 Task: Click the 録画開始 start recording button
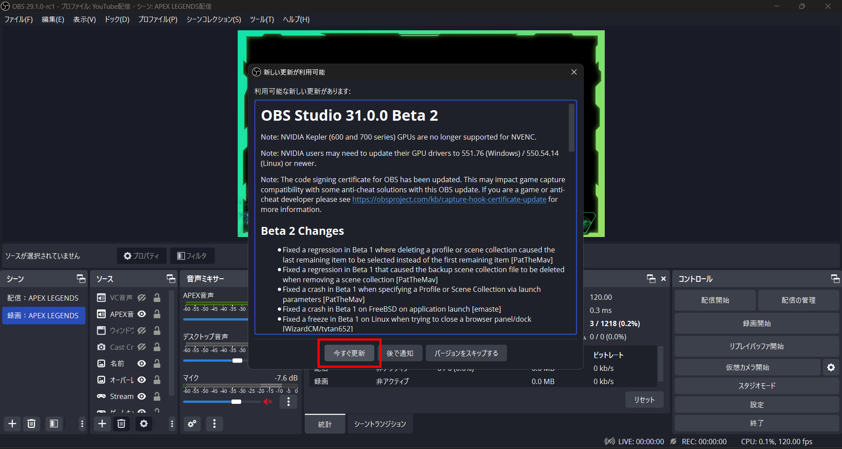(x=756, y=323)
